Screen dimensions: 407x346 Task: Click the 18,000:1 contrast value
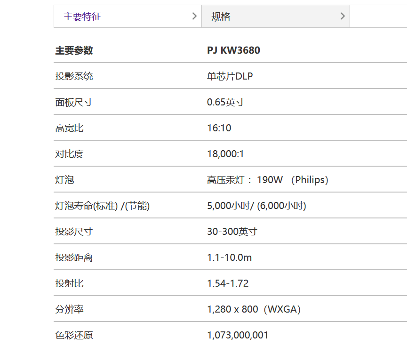click(225, 154)
